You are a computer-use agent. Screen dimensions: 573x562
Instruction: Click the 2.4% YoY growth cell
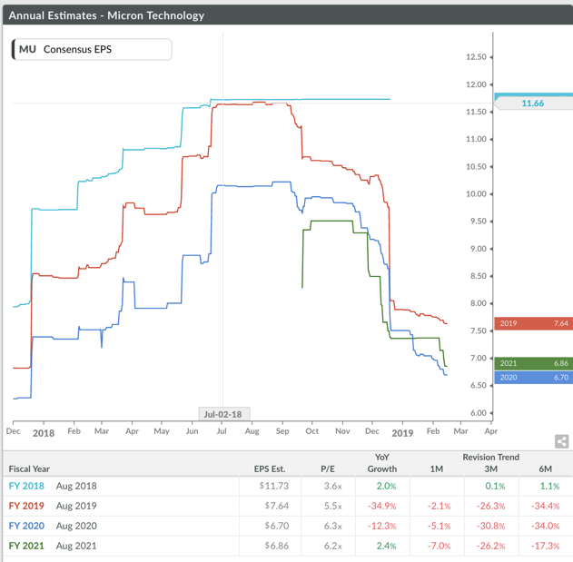click(386, 546)
